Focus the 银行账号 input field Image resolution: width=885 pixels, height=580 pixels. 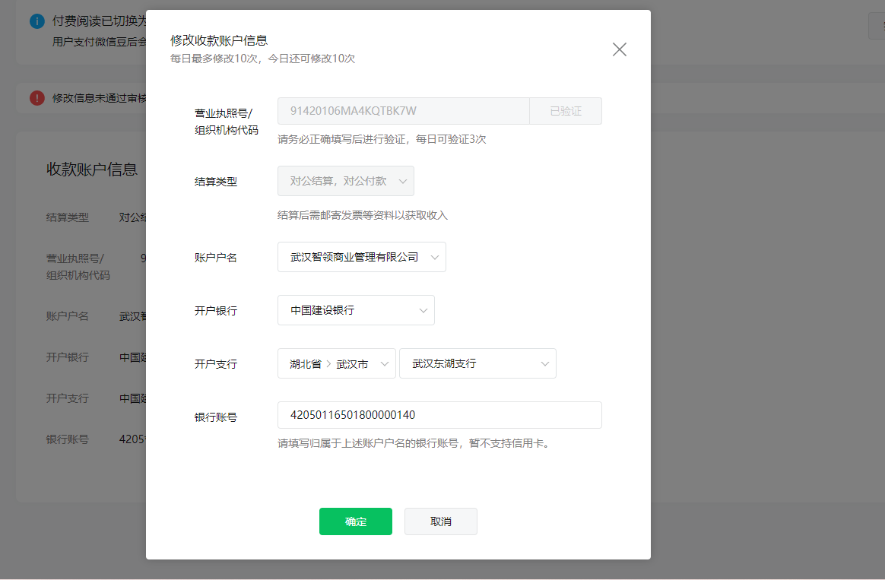[439, 415]
